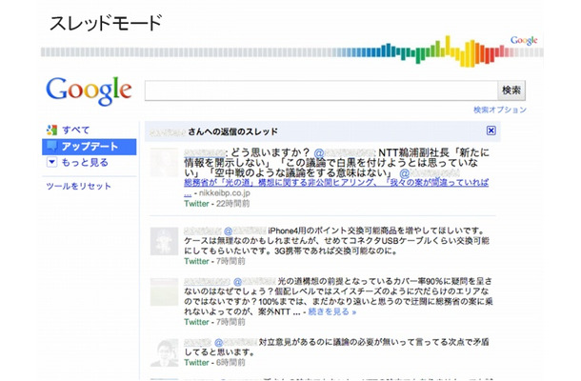Click the nikkeibp.co.jp source text

pyautogui.click(x=225, y=193)
